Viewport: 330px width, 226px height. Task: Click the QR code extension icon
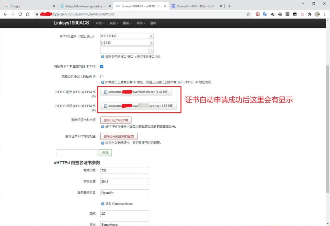pos(287,14)
